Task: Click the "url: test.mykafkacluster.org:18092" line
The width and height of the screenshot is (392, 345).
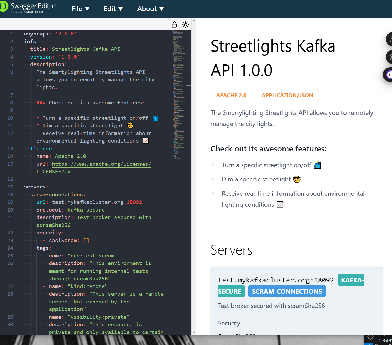Action: [x=89, y=202]
